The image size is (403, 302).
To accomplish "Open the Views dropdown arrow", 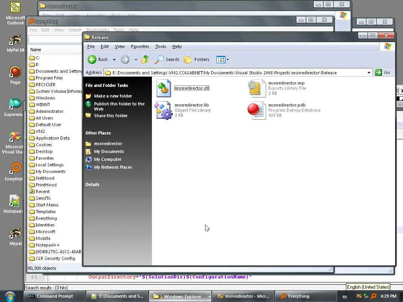I will [x=228, y=60].
